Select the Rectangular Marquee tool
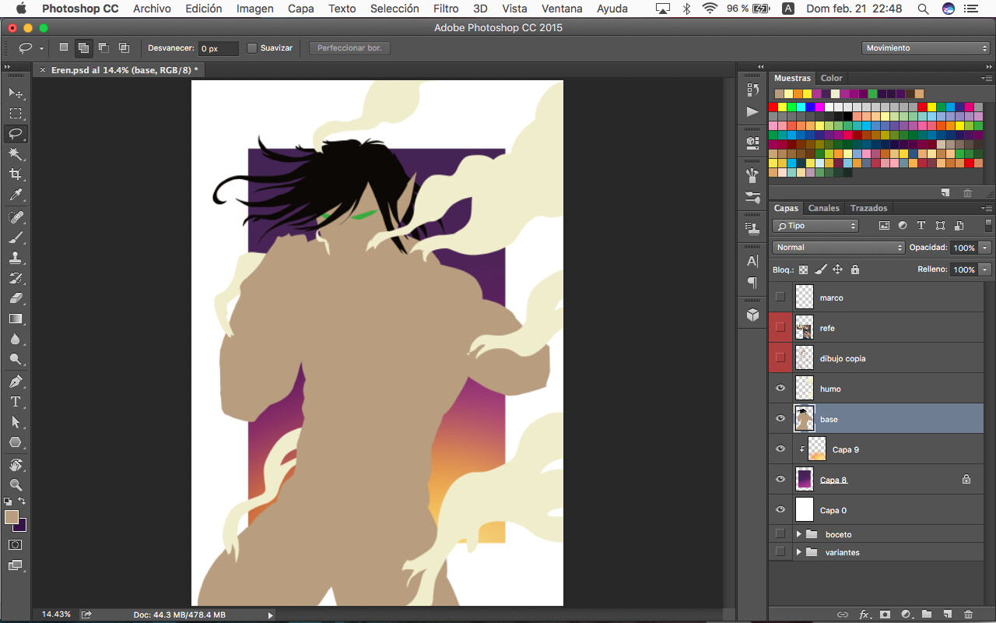Screen dimensions: 996x623 point(16,114)
